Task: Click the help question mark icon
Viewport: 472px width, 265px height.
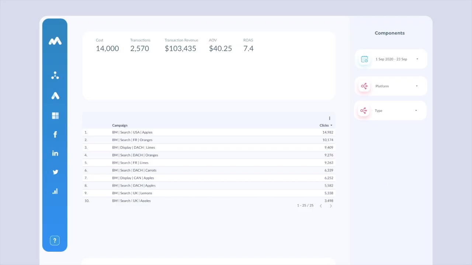Action: (55, 241)
